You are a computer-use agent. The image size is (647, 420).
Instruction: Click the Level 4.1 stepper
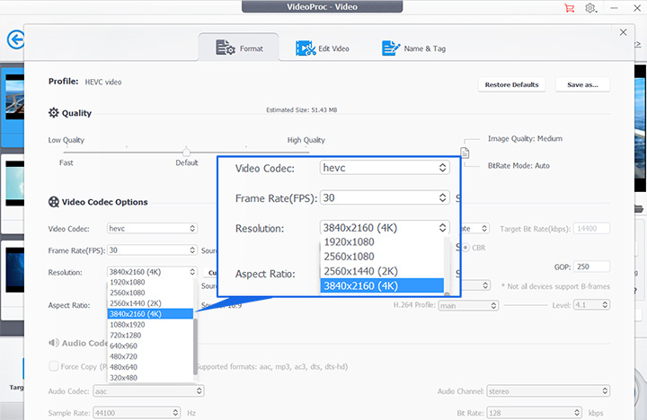coord(591,305)
